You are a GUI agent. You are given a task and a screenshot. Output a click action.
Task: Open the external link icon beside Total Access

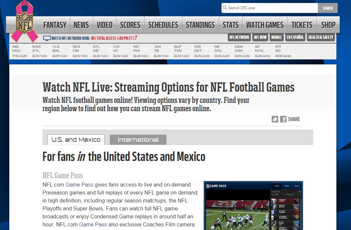[135, 38]
